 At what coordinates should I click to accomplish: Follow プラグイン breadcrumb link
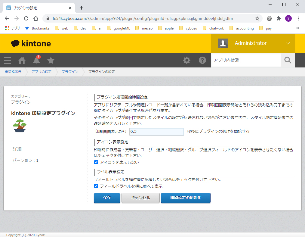[70, 72]
